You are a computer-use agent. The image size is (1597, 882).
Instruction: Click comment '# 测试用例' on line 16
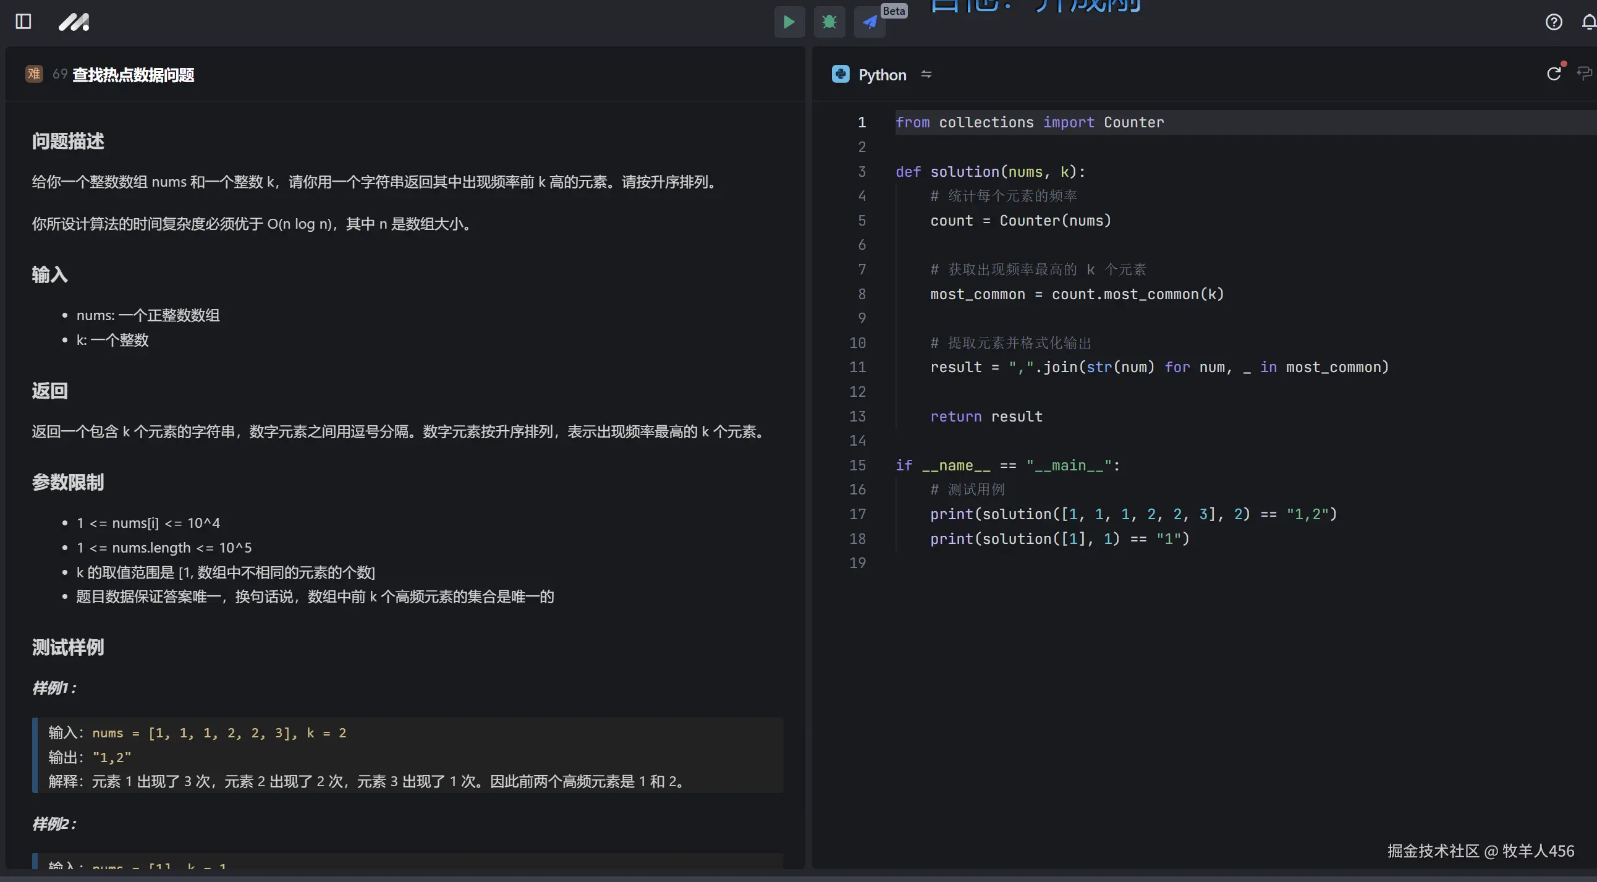point(967,490)
